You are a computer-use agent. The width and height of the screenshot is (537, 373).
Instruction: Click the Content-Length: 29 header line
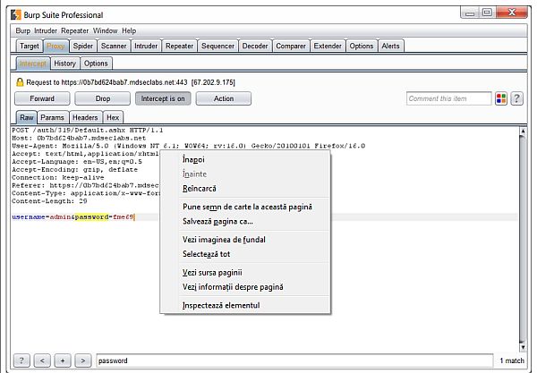click(x=49, y=201)
